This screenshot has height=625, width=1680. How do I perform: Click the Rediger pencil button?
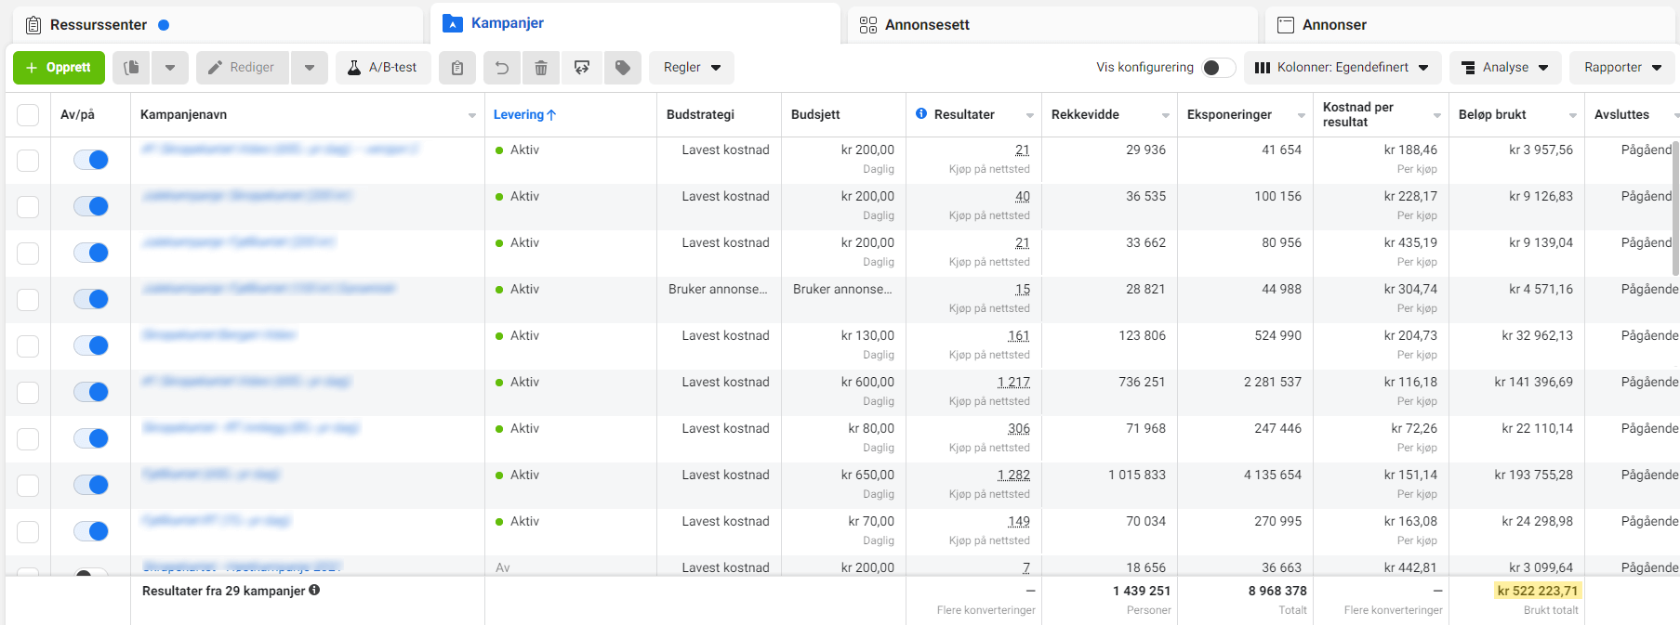243,68
